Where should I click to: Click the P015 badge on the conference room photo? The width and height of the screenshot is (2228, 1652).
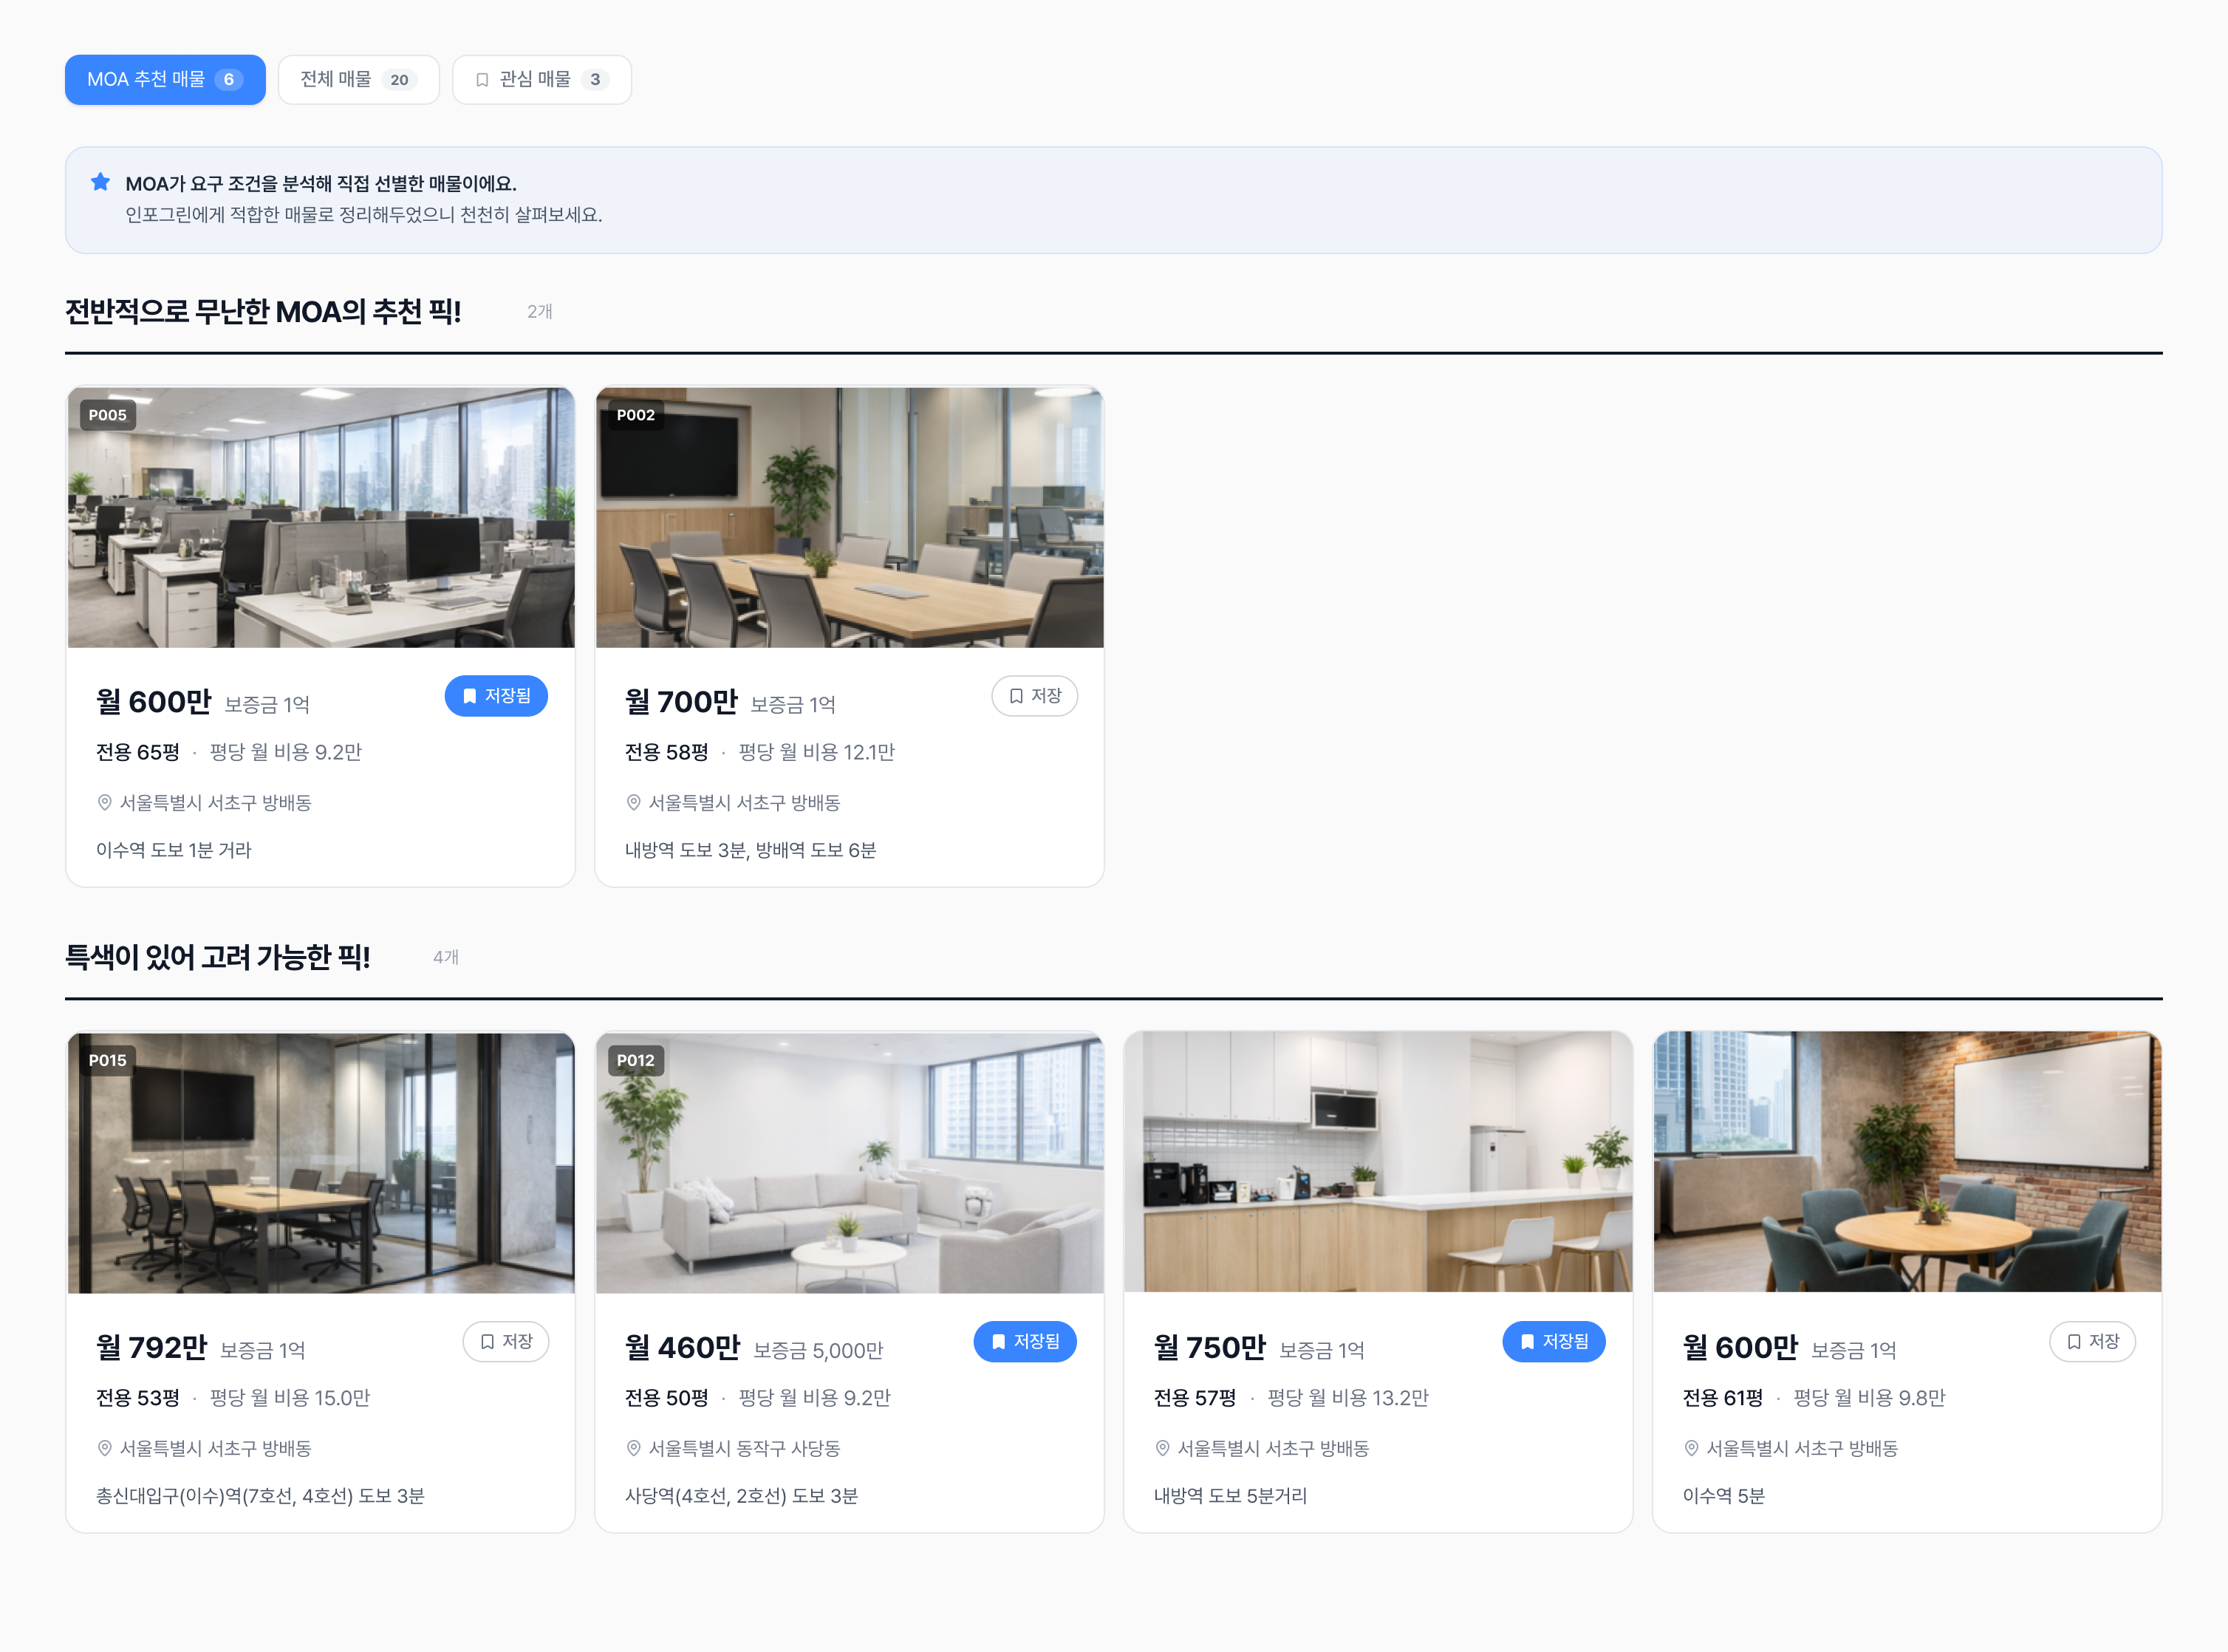[107, 1060]
